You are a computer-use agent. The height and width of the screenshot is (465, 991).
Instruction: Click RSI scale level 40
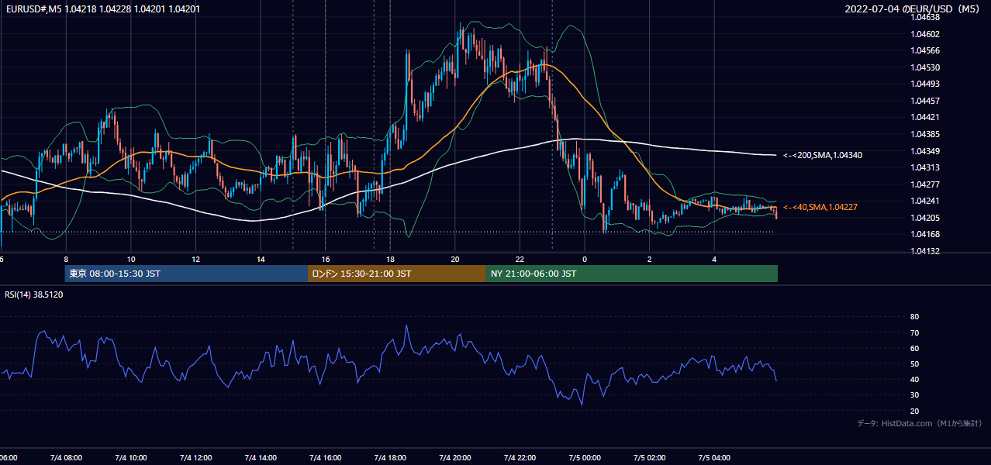[x=914, y=379]
